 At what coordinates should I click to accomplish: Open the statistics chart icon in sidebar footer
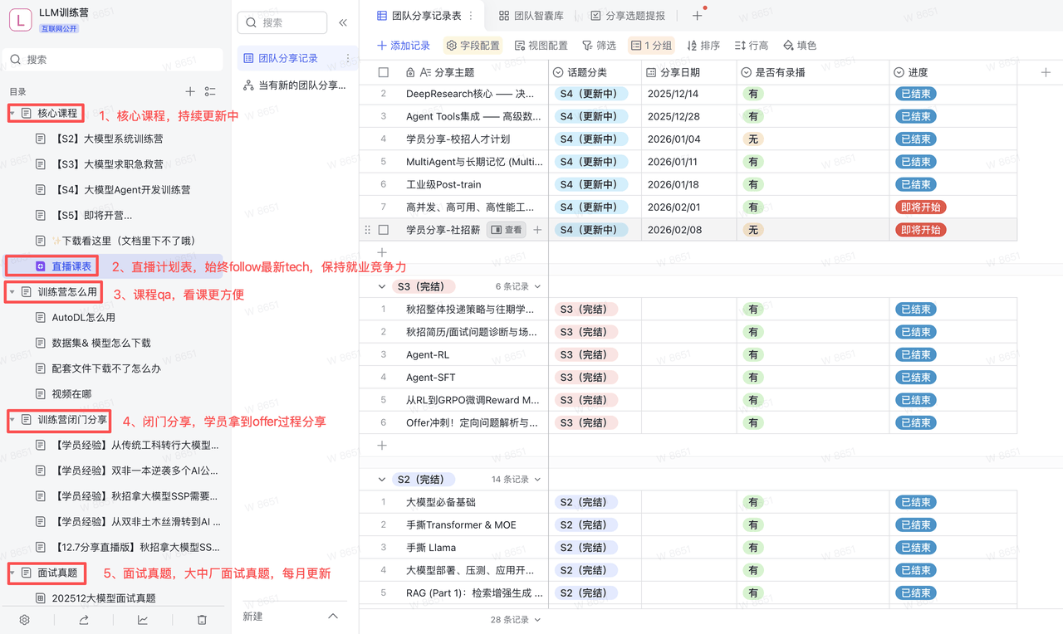click(x=143, y=619)
